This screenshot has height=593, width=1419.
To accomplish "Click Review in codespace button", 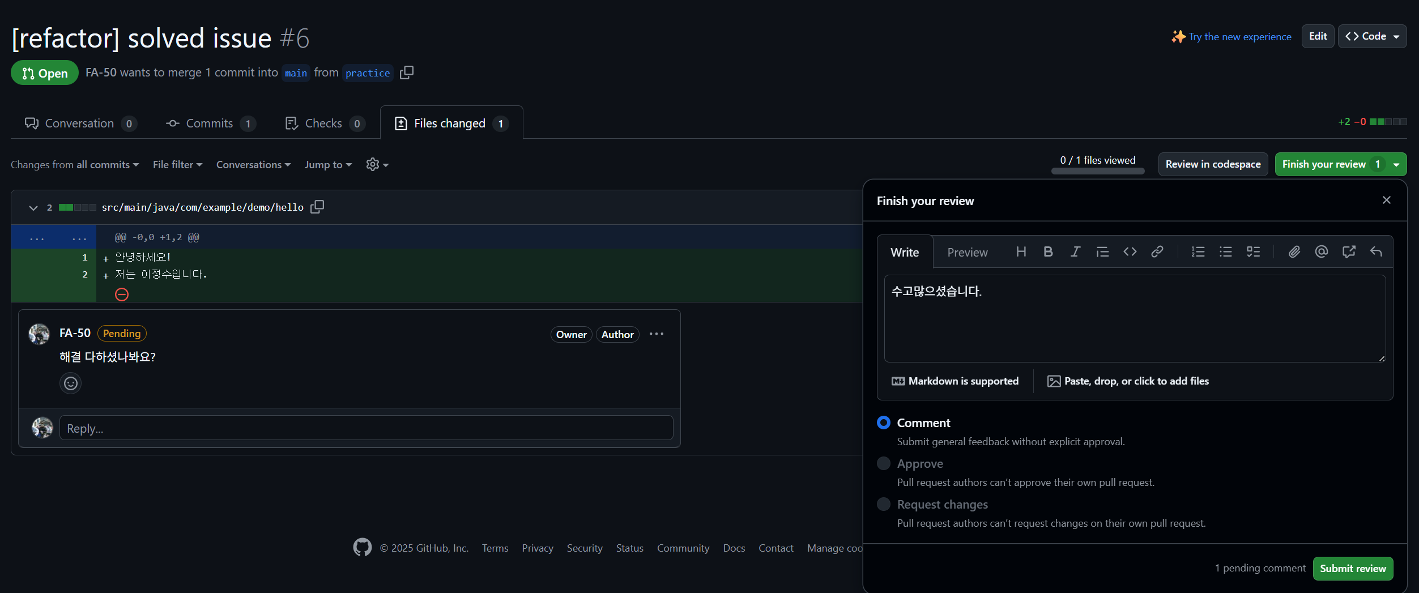I will pyautogui.click(x=1213, y=164).
